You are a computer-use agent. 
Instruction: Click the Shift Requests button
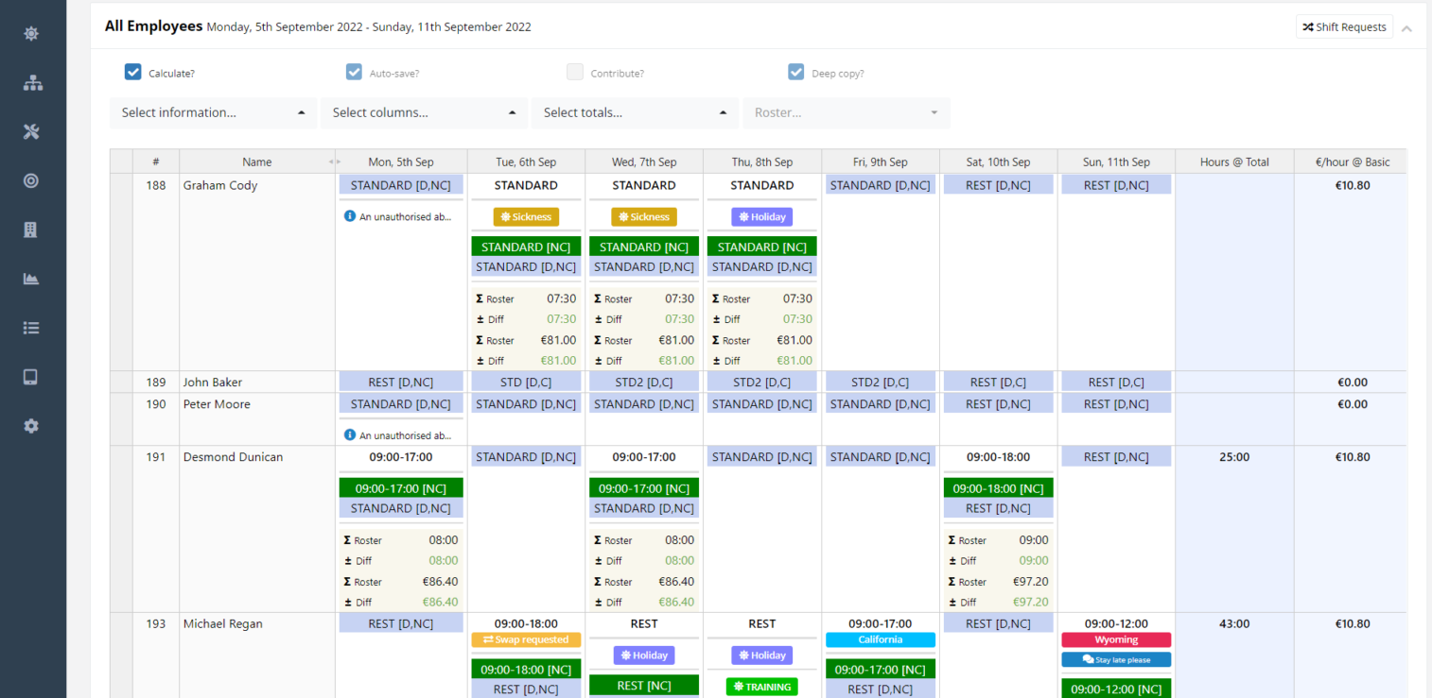point(1344,26)
